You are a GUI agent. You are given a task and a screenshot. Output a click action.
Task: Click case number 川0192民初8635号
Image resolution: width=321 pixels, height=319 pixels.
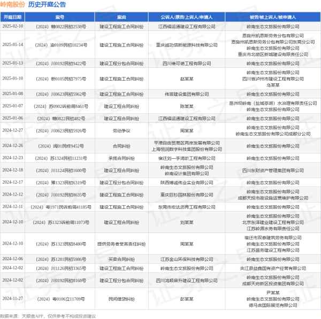click(x=61, y=195)
